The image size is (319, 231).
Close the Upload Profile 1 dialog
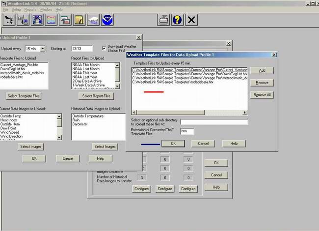coord(139,38)
